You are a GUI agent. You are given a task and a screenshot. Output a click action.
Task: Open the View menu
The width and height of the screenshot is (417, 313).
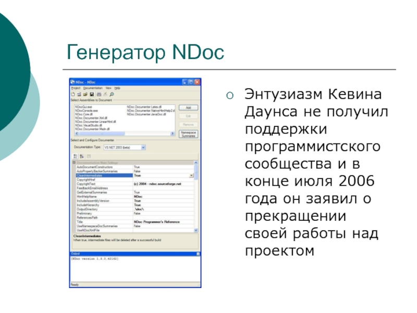click(x=108, y=88)
